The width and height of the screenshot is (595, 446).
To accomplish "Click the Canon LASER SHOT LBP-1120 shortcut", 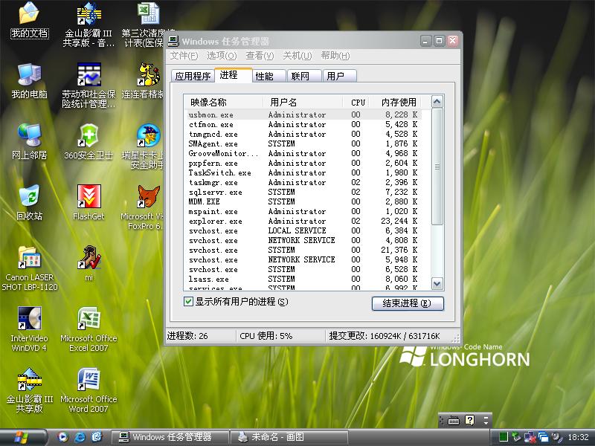I will coord(29,259).
